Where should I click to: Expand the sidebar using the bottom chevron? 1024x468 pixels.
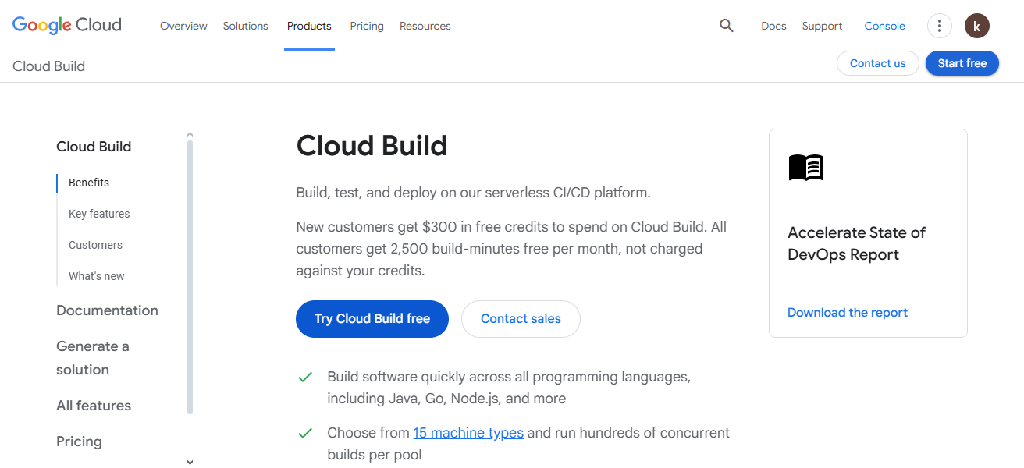coord(190,462)
